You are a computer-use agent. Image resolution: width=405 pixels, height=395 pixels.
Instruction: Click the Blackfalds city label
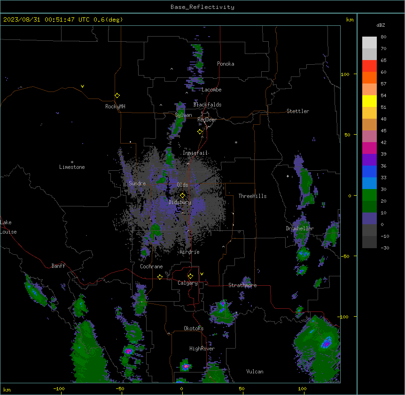tap(207, 105)
